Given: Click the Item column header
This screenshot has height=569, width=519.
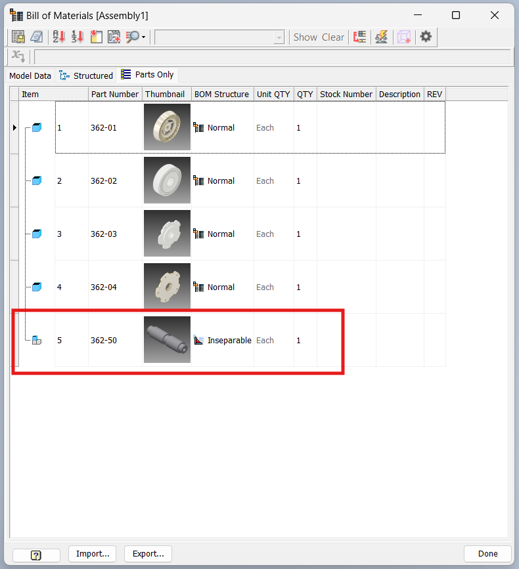Looking at the screenshot, I should point(54,95).
